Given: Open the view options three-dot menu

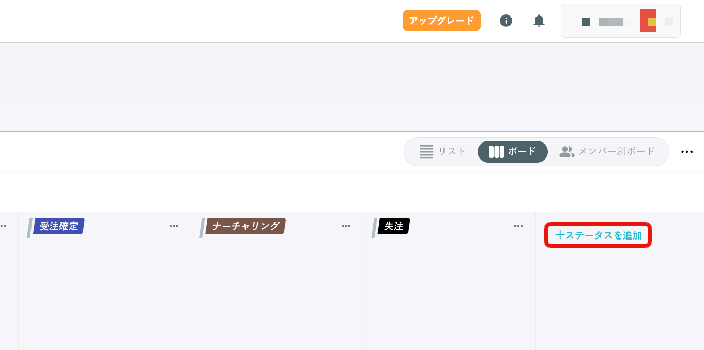Looking at the screenshot, I should click(x=687, y=152).
